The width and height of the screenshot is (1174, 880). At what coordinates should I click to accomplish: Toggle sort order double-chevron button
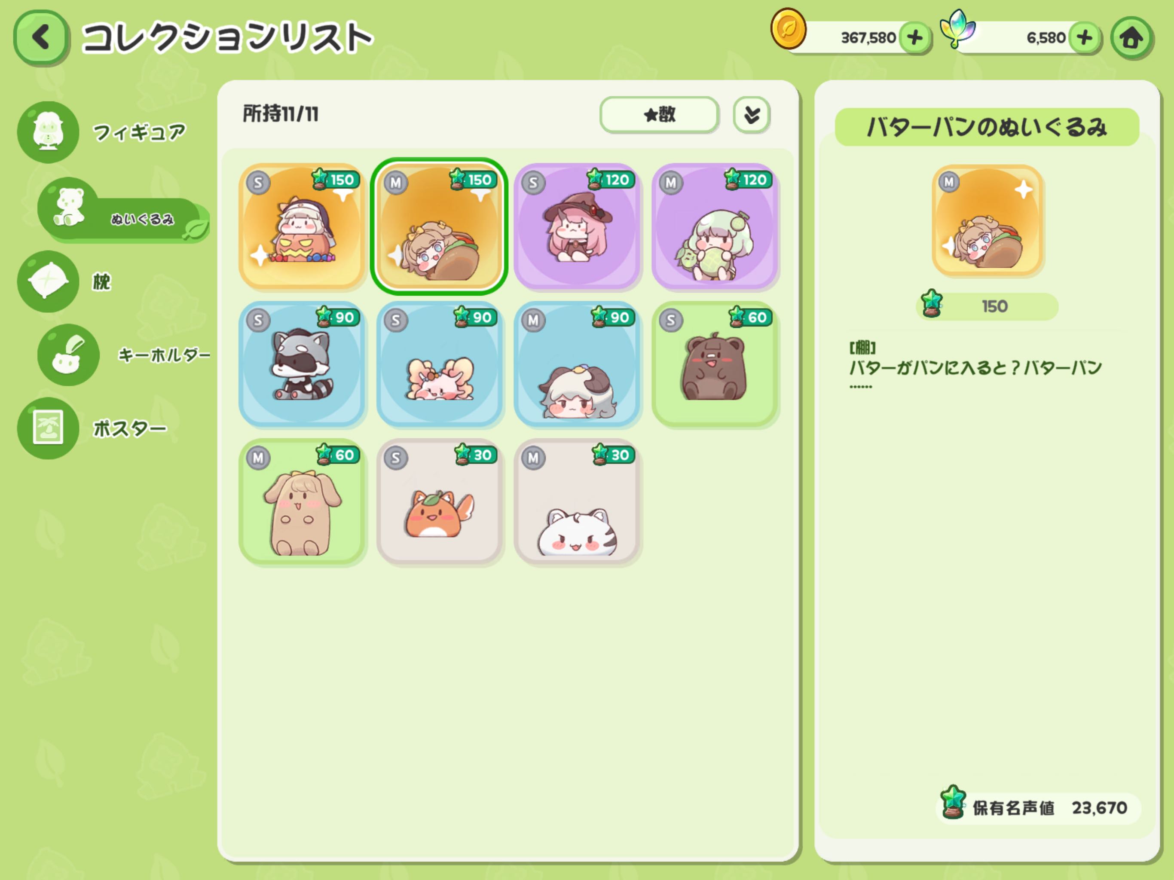coord(751,114)
